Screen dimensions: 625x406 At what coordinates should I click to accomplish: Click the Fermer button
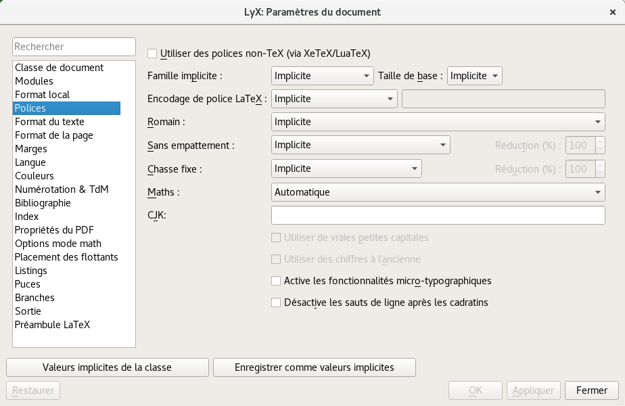click(591, 390)
